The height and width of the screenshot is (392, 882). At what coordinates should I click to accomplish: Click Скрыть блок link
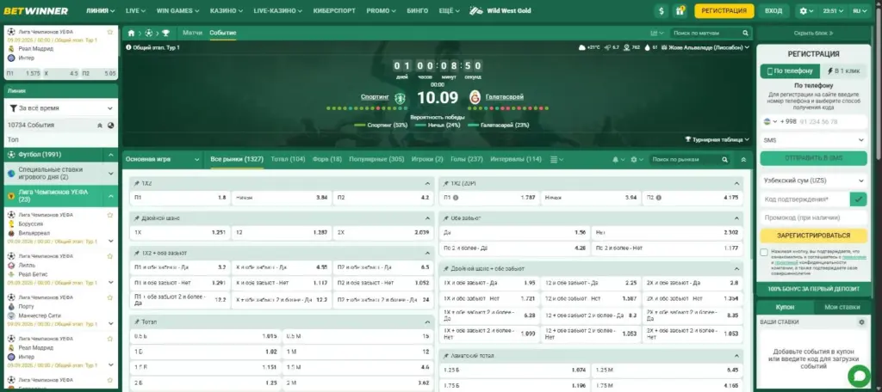click(x=813, y=34)
